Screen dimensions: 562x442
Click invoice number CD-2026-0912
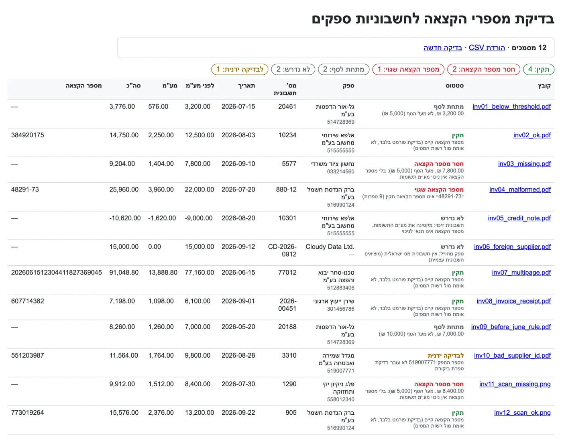(282, 251)
